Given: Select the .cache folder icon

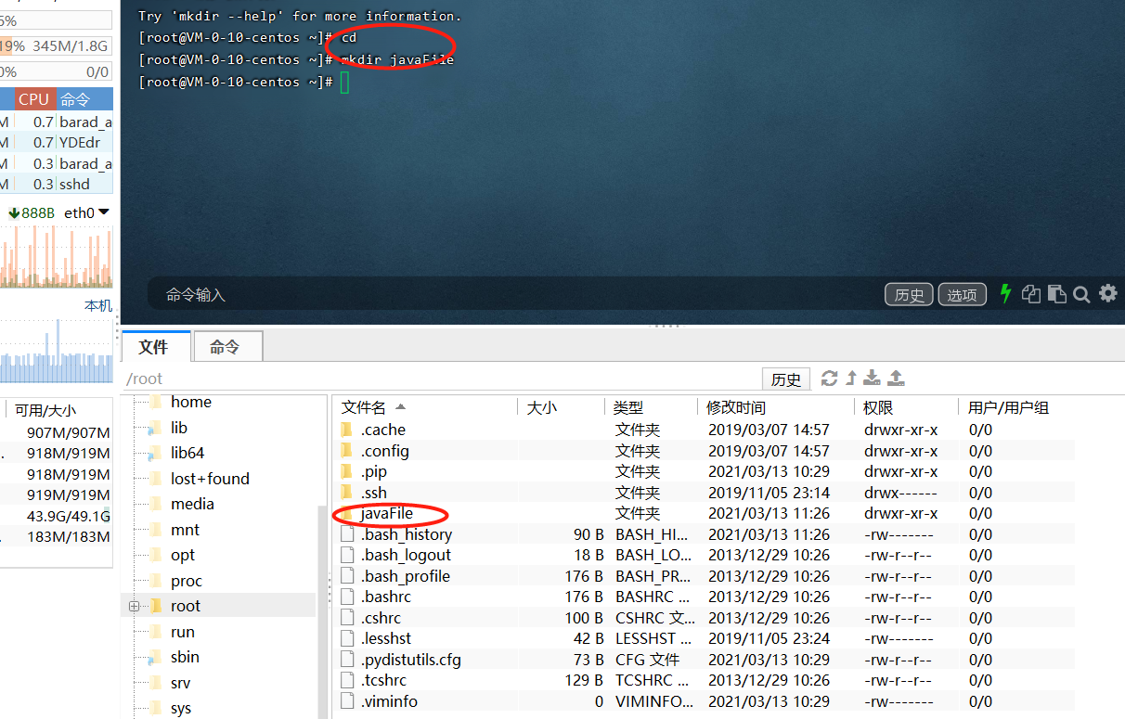Looking at the screenshot, I should (347, 430).
